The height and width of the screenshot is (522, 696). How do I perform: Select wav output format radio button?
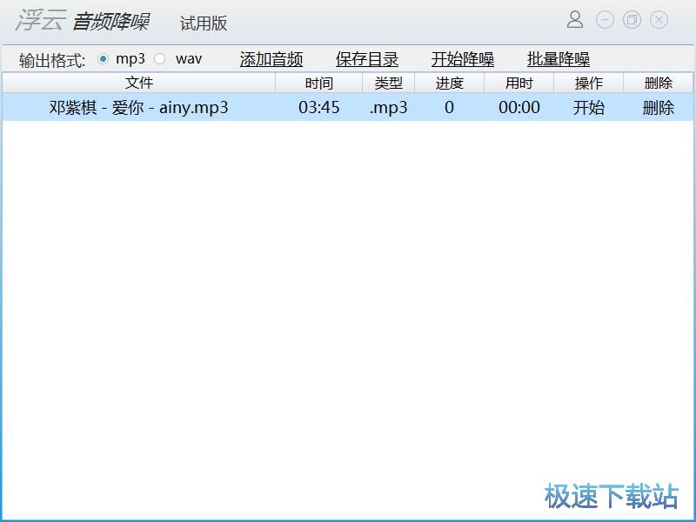[x=160, y=58]
